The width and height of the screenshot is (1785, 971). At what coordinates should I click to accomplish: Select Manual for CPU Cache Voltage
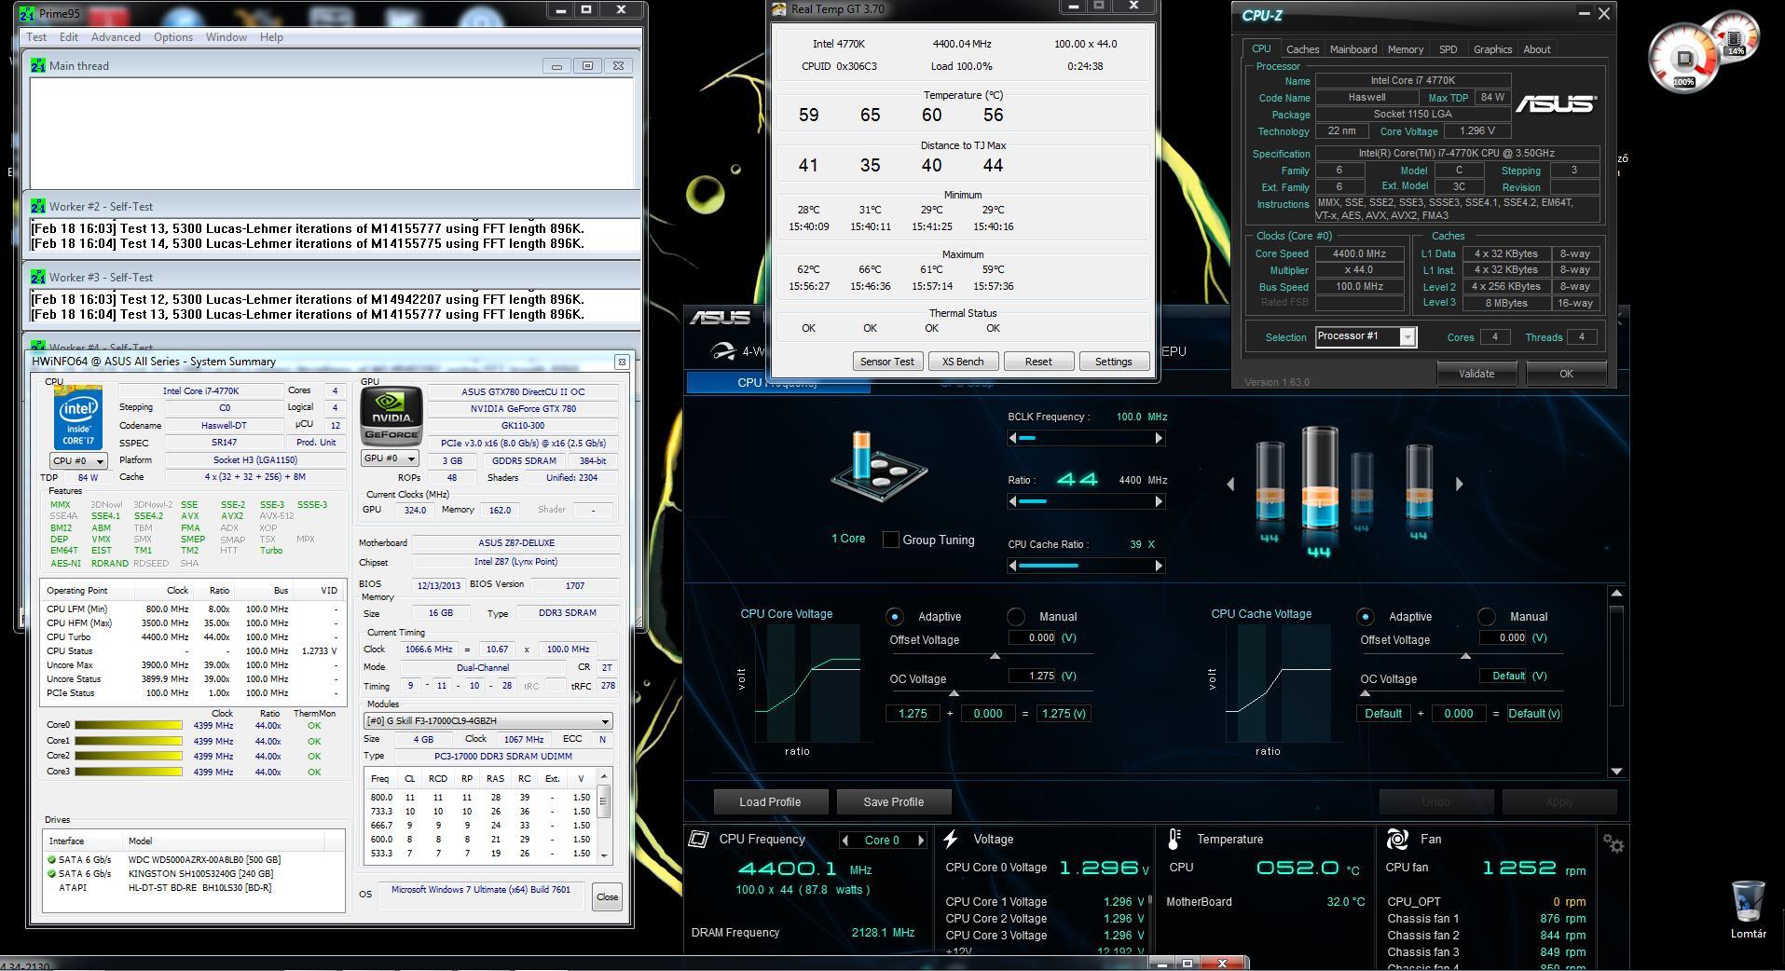[1487, 616]
